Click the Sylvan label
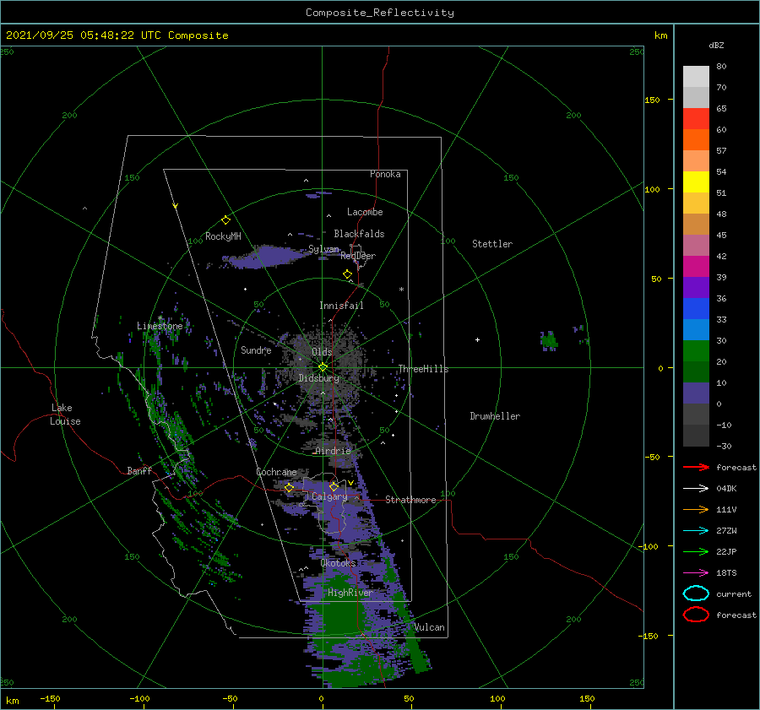The image size is (760, 710). (323, 249)
